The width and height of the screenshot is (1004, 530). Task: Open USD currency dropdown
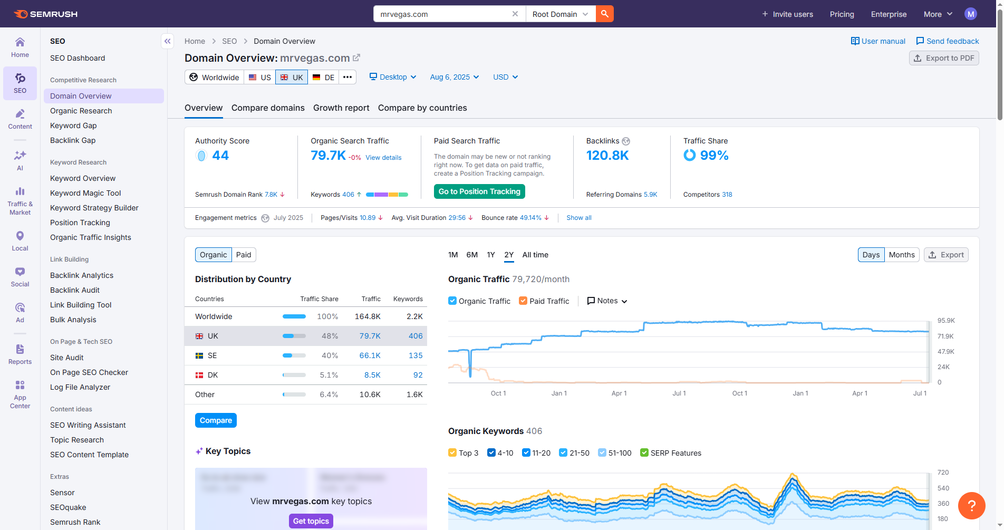(506, 77)
